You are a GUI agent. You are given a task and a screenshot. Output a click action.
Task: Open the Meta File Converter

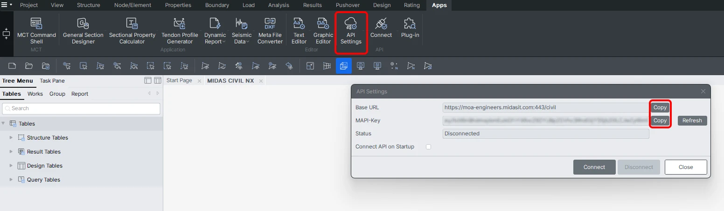[270, 31]
